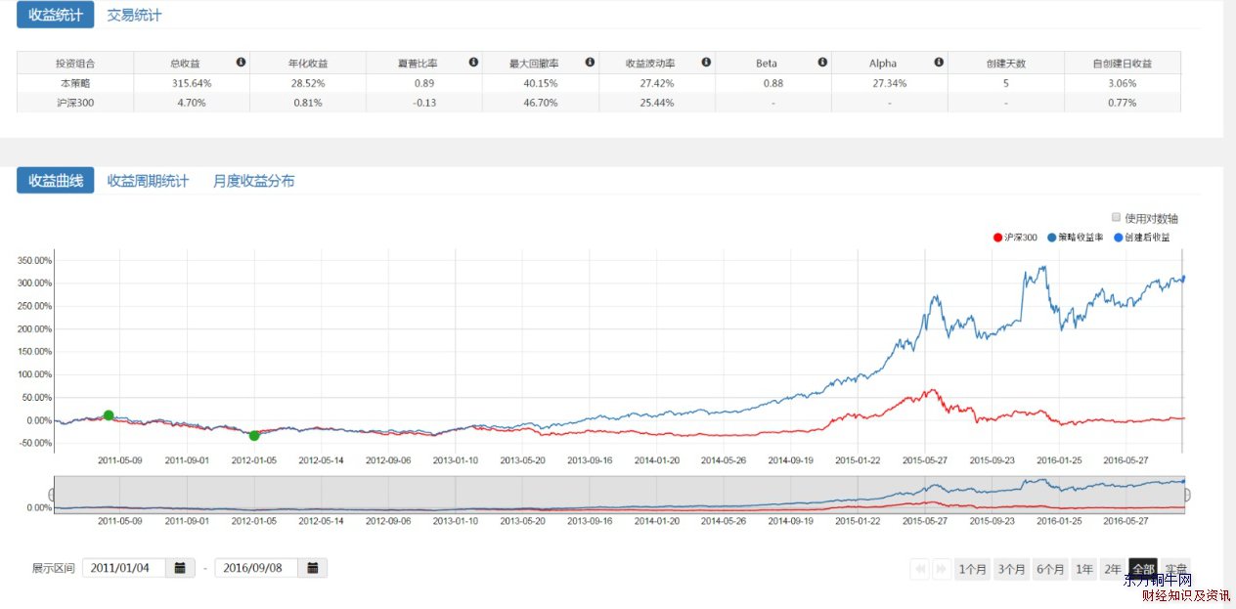Screen dimensions: 1236x609
Task: Click the info icon next to 最大回撤率
Action: click(x=590, y=62)
